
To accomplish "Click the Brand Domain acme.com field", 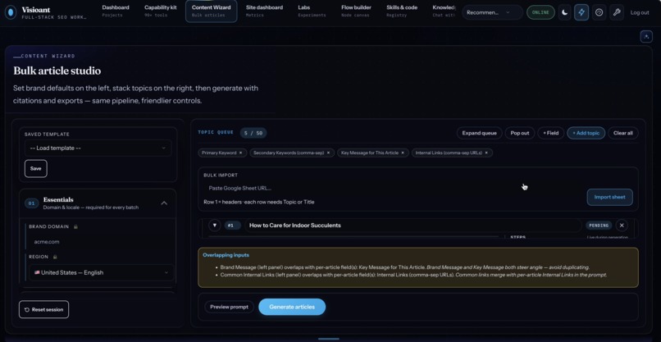I will [101, 242].
